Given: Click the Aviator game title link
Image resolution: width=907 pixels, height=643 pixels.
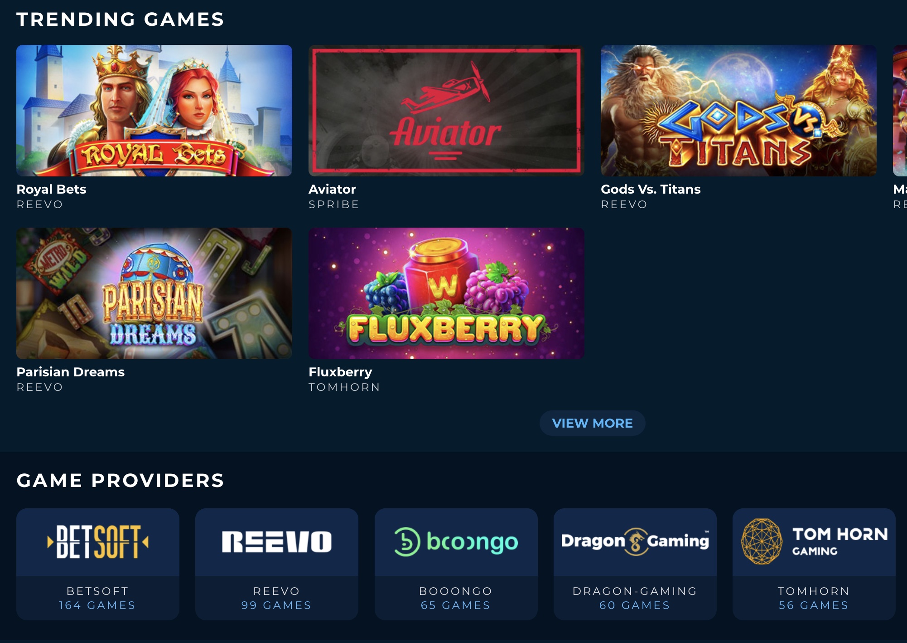Looking at the screenshot, I should tap(332, 189).
